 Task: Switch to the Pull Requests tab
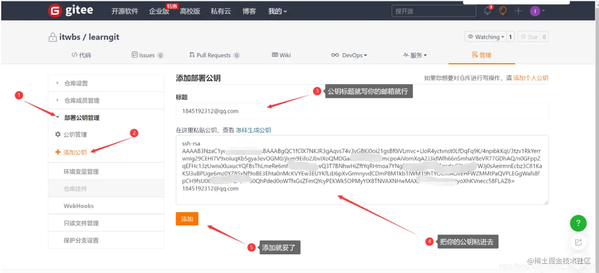(x=214, y=55)
